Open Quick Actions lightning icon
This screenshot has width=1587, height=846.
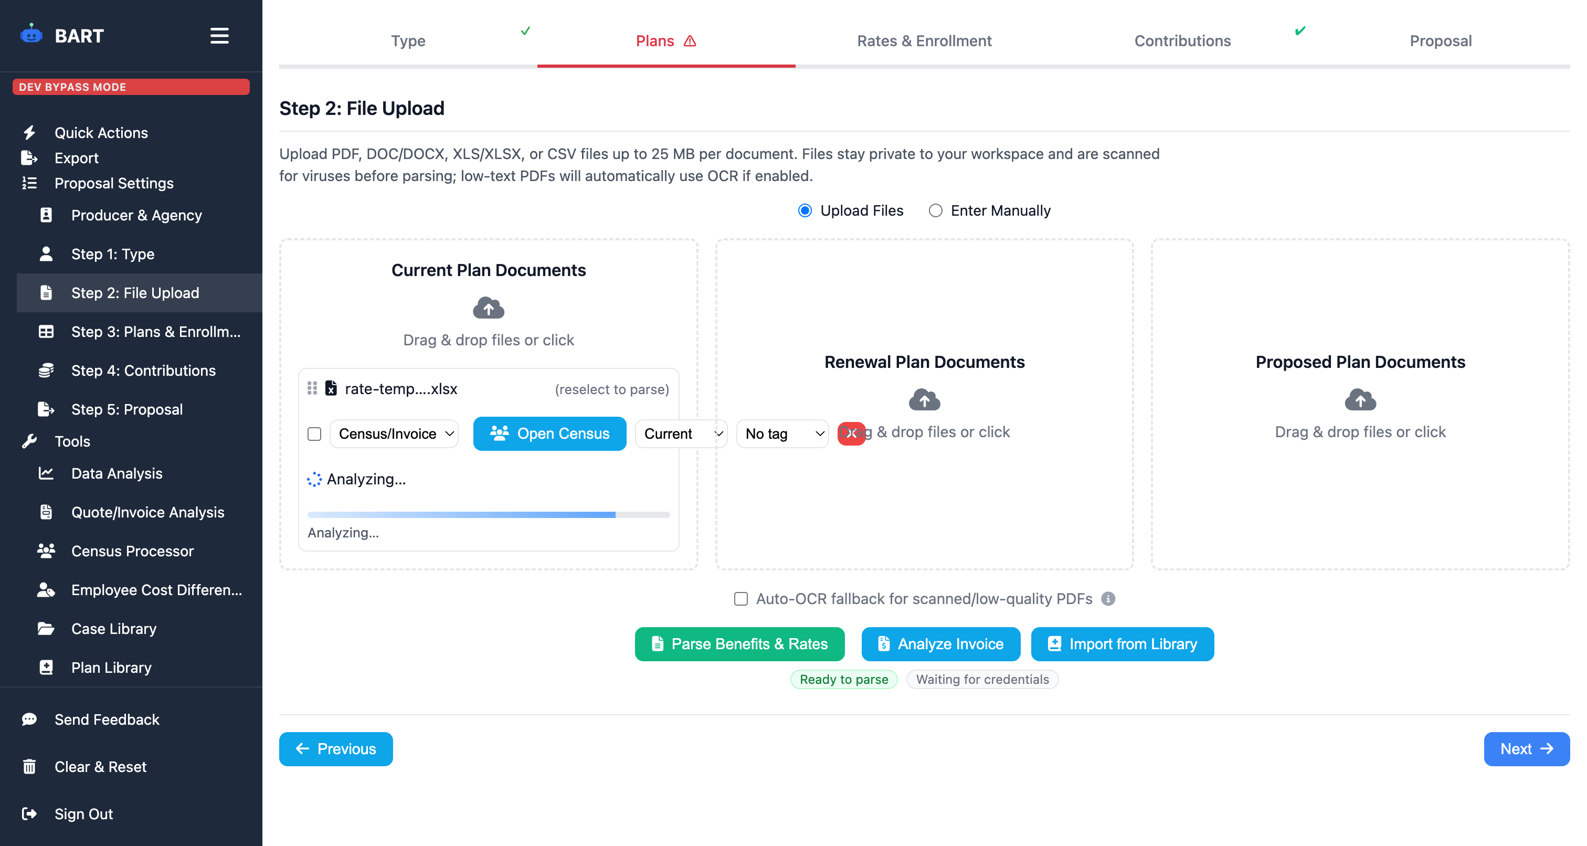coord(29,132)
